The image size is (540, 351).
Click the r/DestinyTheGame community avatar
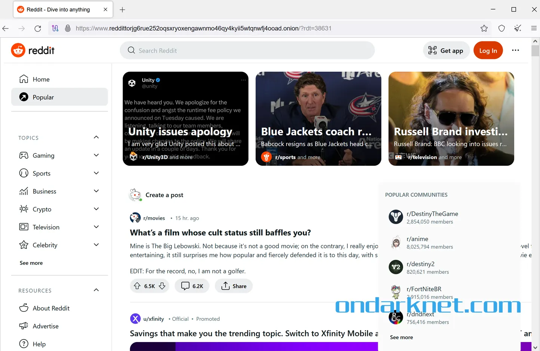(396, 216)
